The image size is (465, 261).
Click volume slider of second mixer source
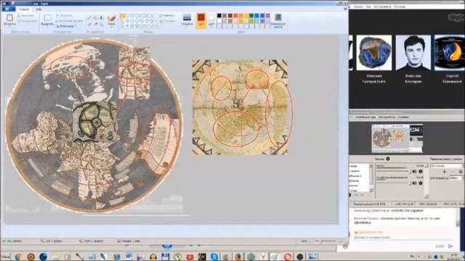[394, 183]
